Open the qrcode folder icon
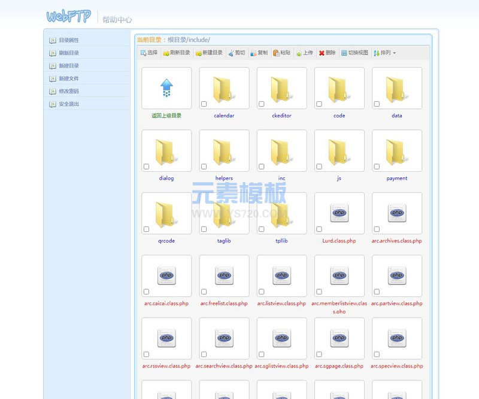Viewport: 479px width, 399px height. point(166,214)
